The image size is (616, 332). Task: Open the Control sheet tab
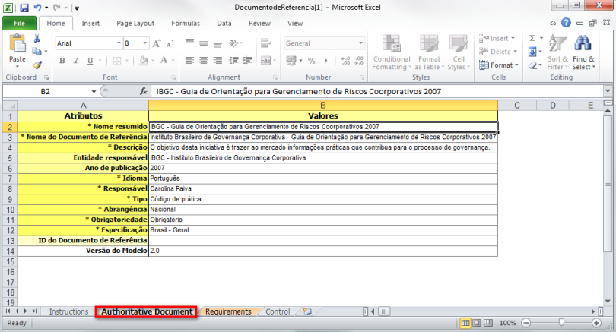[278, 311]
